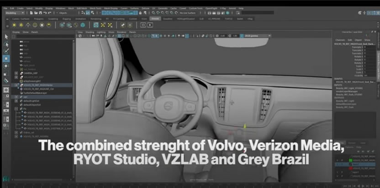Expand the VOLVO_TX_REF_HIGH Master node
Viewport: 380px width, 188px height.
(16, 85)
